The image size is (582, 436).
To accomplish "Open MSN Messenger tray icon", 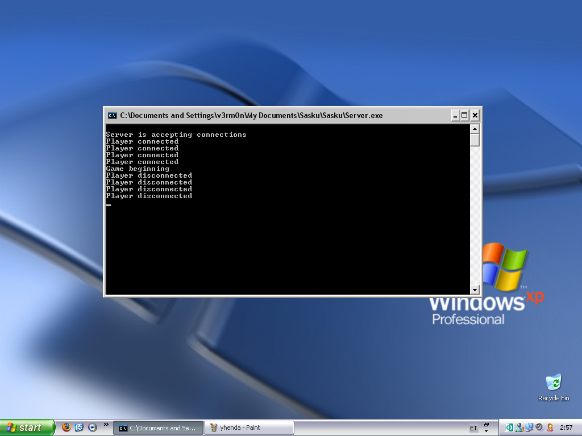I will pos(519,427).
